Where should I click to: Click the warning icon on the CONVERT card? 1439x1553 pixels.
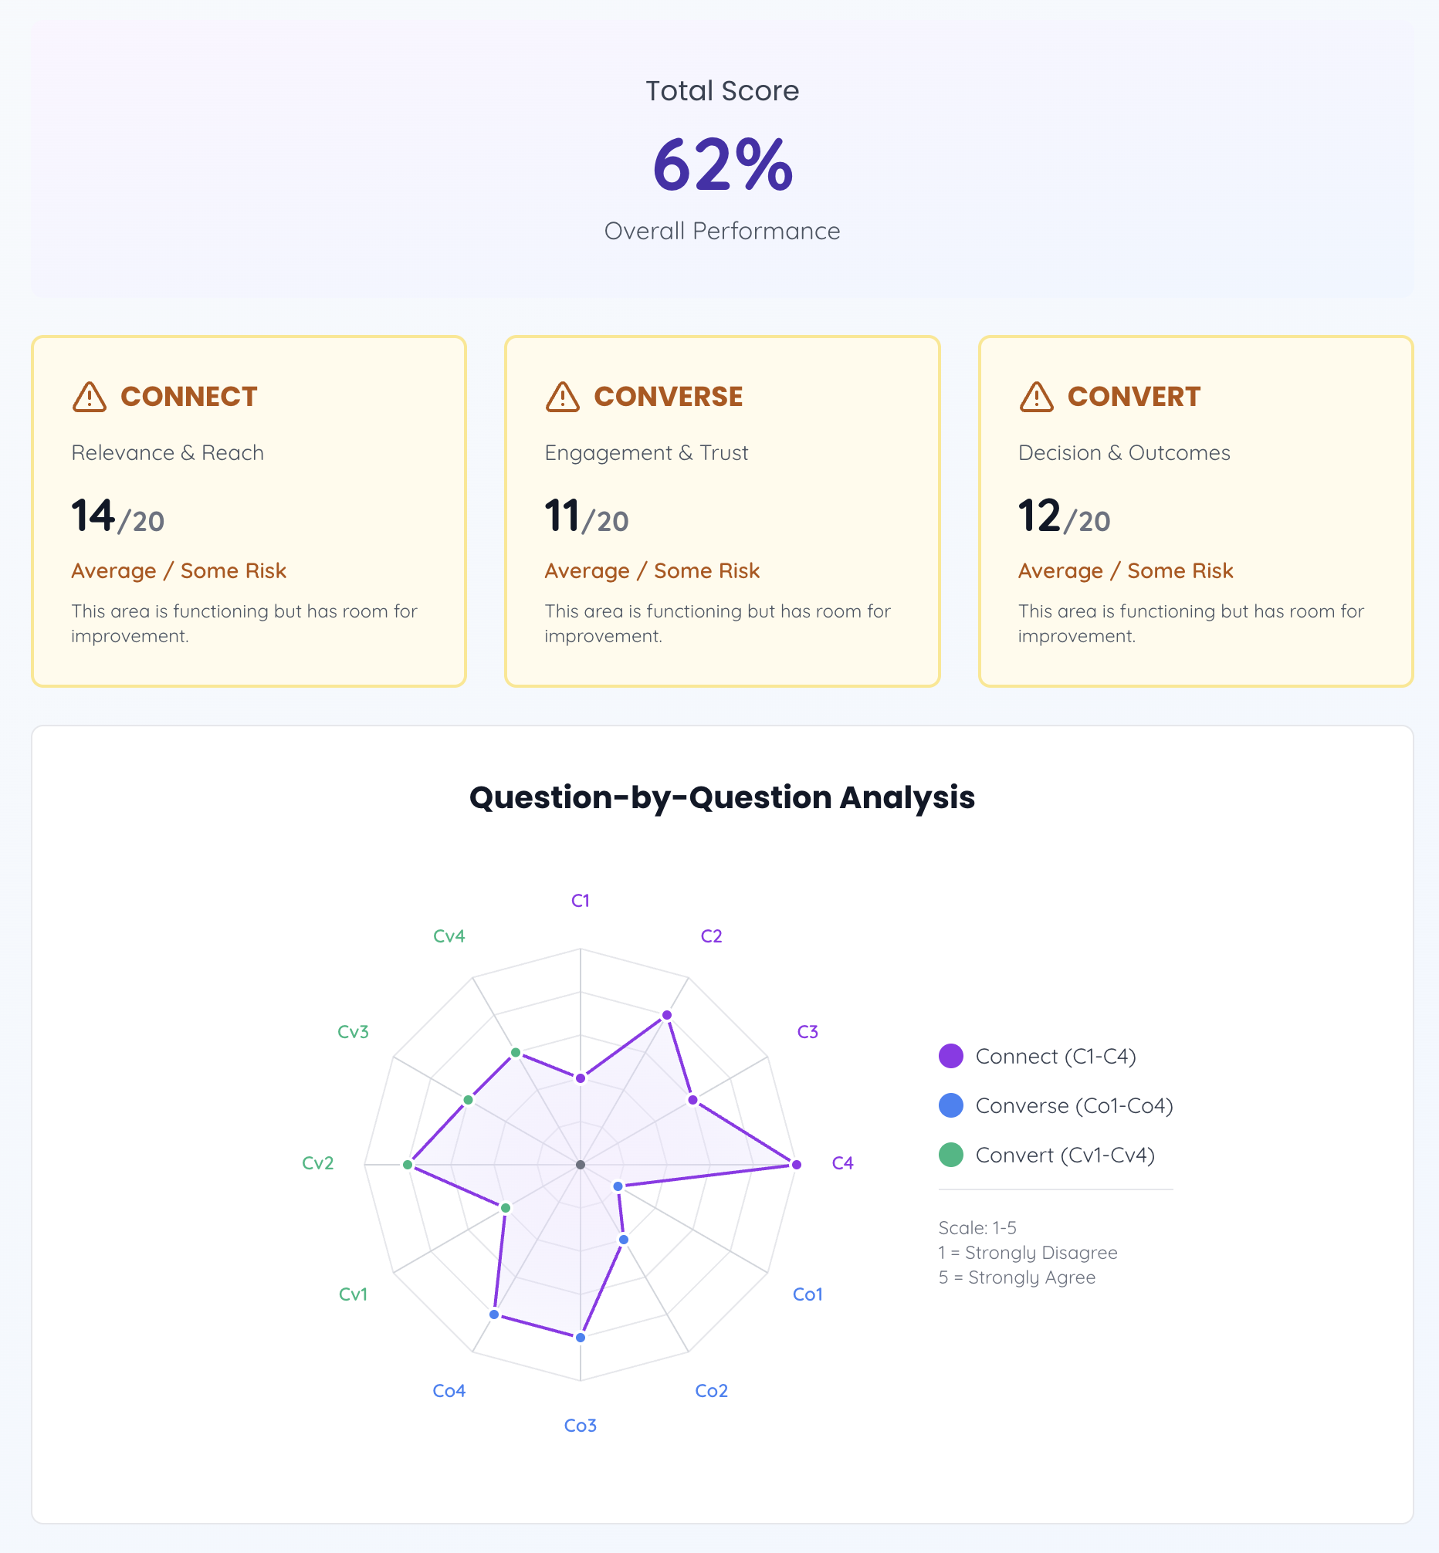1036,396
